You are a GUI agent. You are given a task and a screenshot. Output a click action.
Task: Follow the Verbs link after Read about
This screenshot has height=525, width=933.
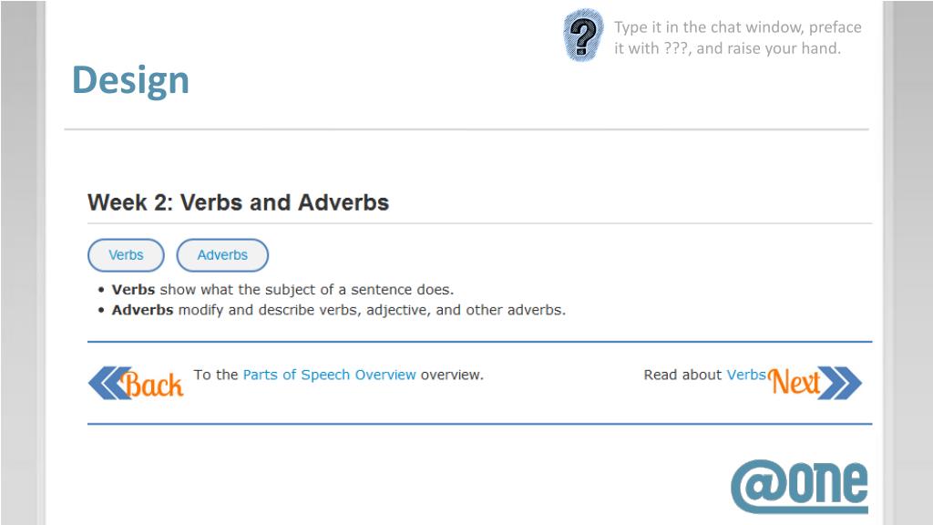pos(746,375)
